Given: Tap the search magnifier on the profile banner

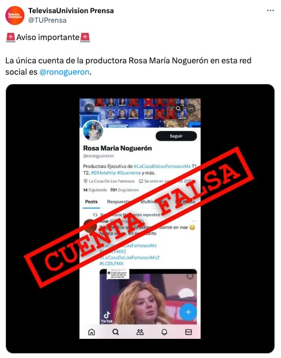Looking at the screenshot, I should [x=178, y=108].
